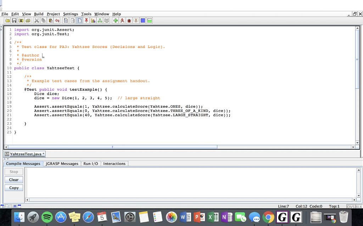Toggle block edit mode via BLK indicator
Image resolution: width=363 pixels, height=226 pixels.
click(x=359, y=206)
